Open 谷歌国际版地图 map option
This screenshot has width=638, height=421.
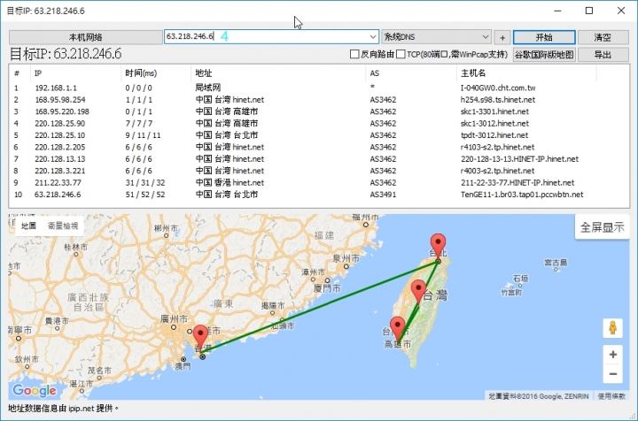544,55
